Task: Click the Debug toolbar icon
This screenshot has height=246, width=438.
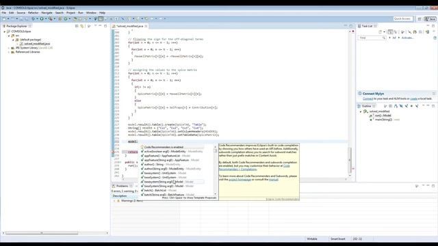Action: [33, 18]
